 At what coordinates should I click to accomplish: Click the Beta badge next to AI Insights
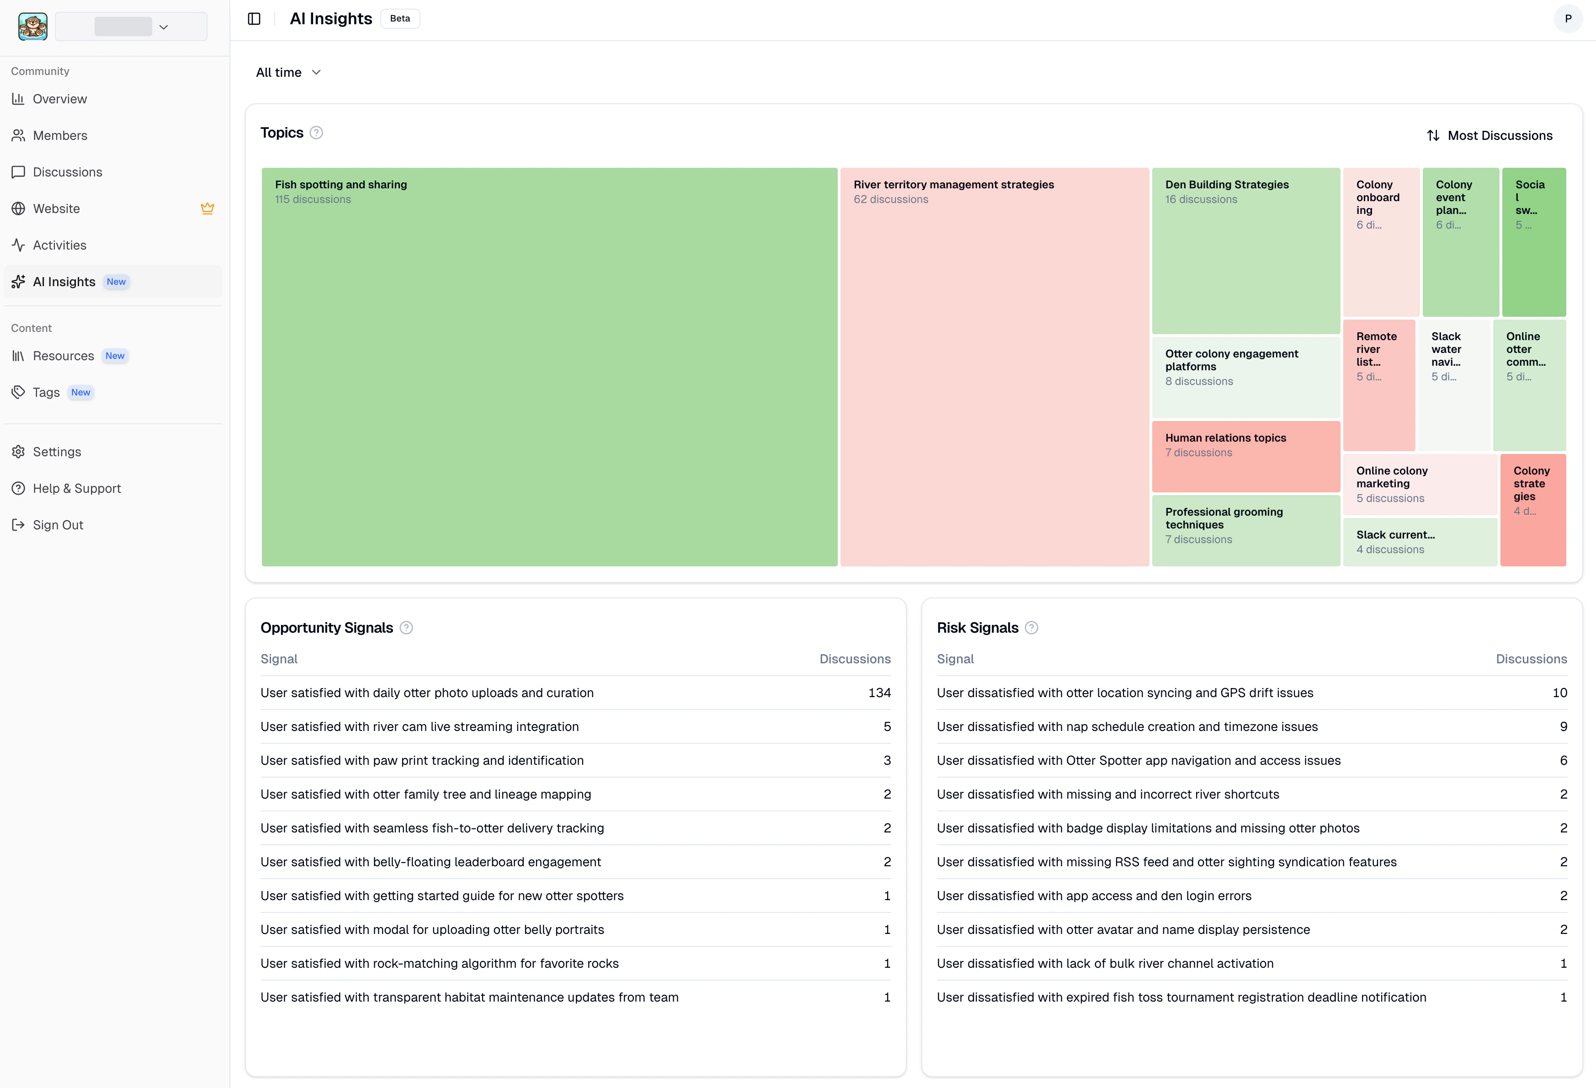(x=400, y=19)
